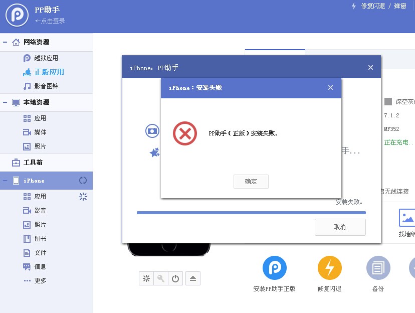415x313 pixels.
Task: Click the power off device button
Action: (x=175, y=278)
